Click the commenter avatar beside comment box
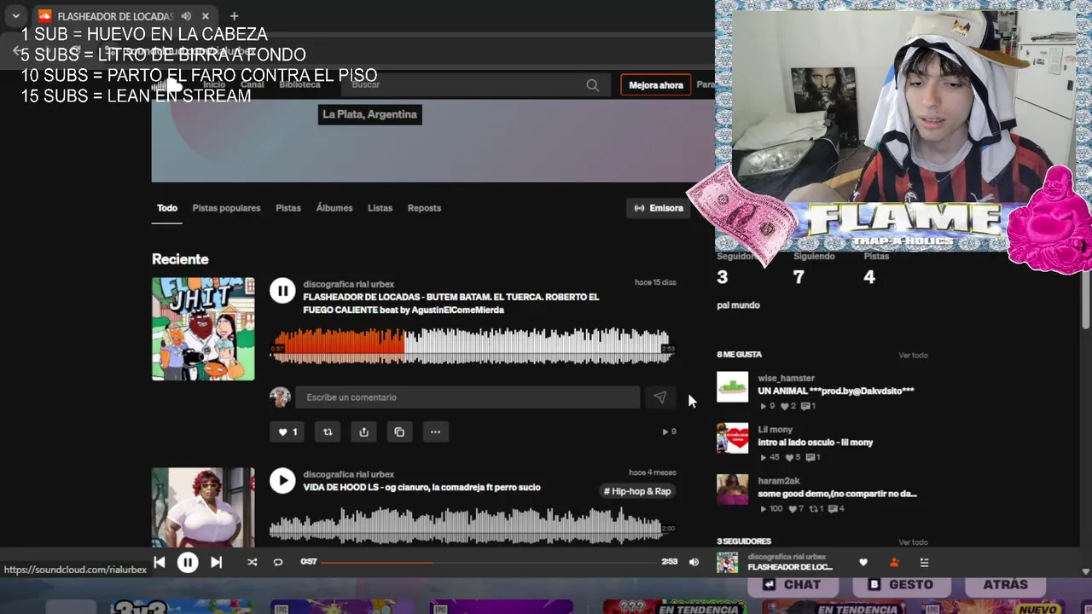Viewport: 1092px width, 614px height. click(280, 397)
